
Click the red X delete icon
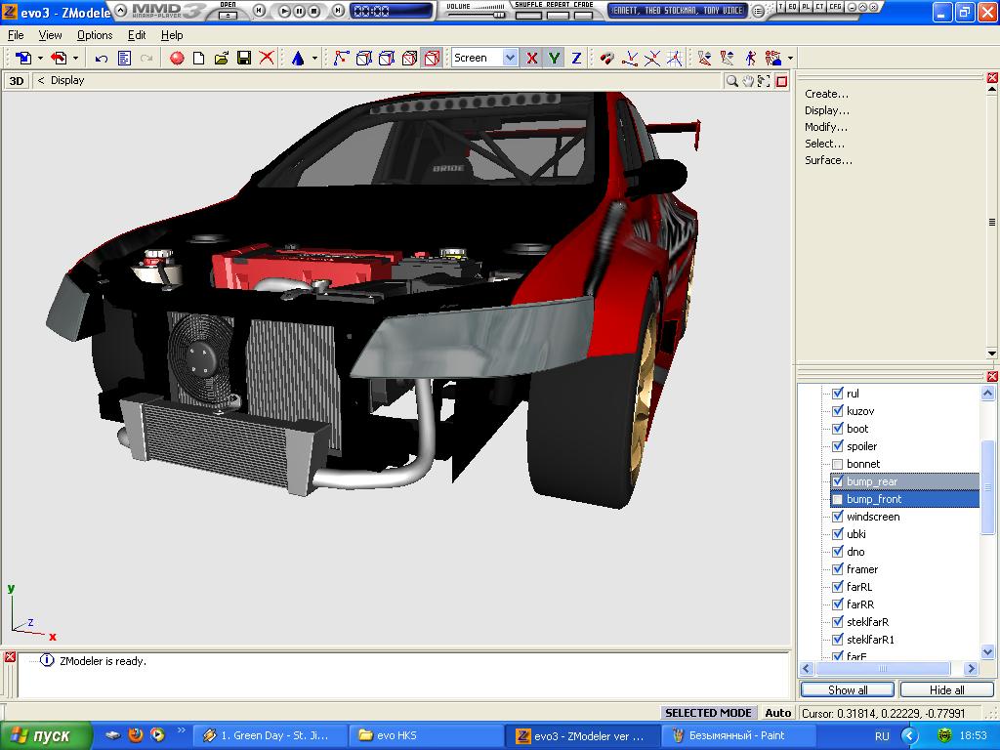click(267, 59)
